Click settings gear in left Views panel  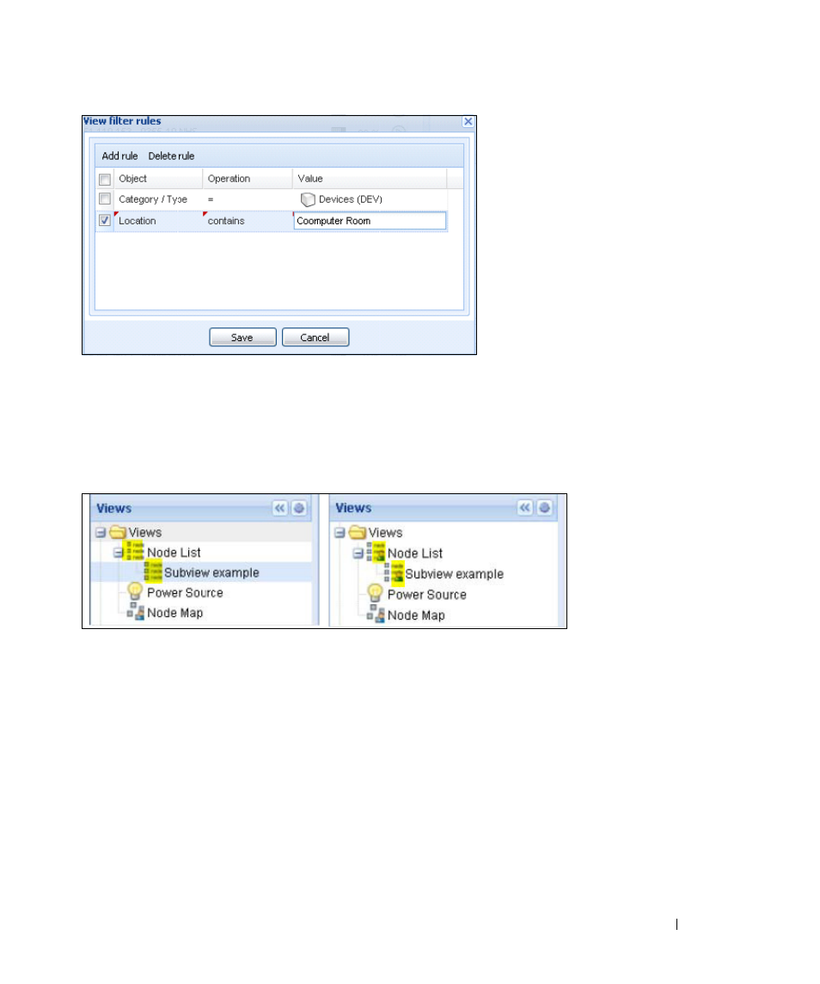point(299,508)
